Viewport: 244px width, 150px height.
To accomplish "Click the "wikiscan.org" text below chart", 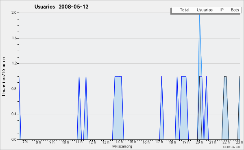I will tap(122, 146).
